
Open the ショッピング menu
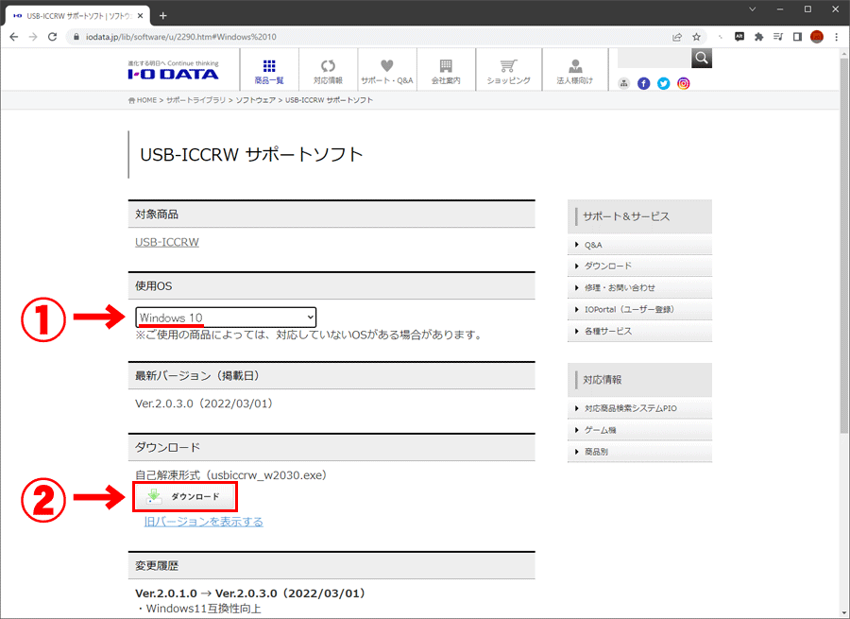point(508,72)
